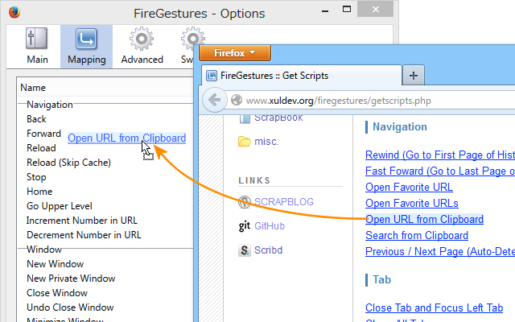Image resolution: width=515 pixels, height=322 pixels.
Task: Click the browser back arrow button
Action: click(x=214, y=101)
